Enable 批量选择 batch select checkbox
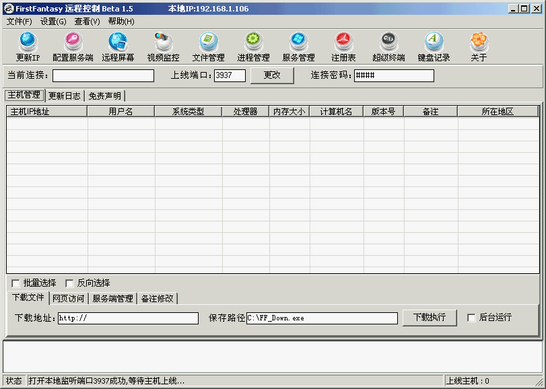This screenshot has height=389, width=546. pos(16,283)
